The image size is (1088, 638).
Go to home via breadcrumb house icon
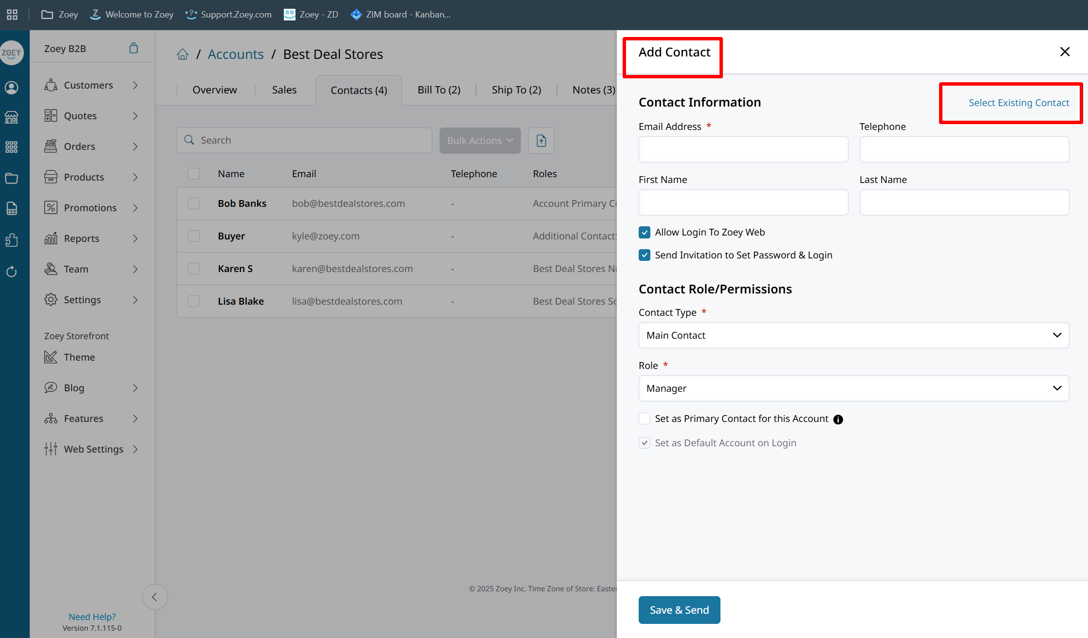click(183, 55)
